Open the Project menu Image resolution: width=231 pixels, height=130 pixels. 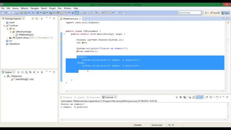[x=52, y=8]
